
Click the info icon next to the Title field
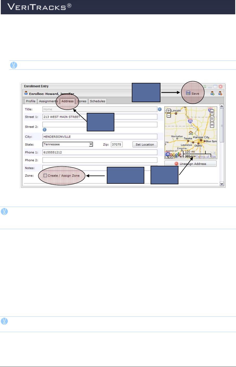[160, 109]
